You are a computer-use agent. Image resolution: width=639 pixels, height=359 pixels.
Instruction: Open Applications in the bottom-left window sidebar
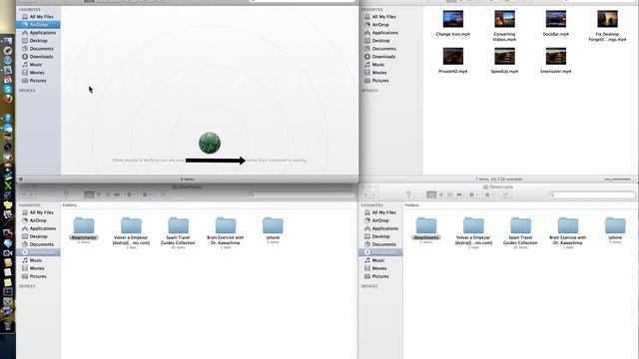click(39, 228)
